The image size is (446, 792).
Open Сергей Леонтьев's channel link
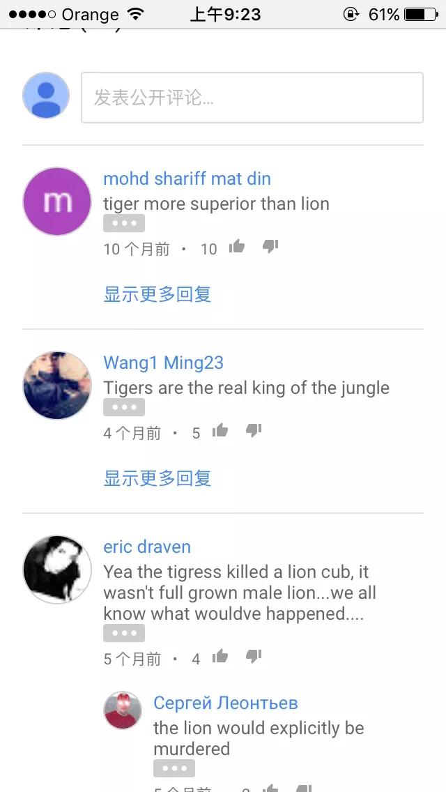(x=226, y=703)
